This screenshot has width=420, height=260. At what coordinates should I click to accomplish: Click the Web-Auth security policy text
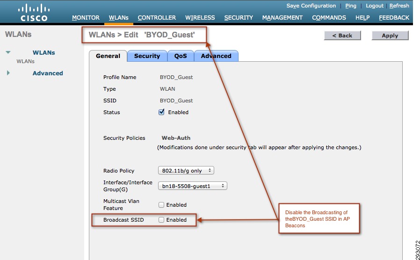176,138
